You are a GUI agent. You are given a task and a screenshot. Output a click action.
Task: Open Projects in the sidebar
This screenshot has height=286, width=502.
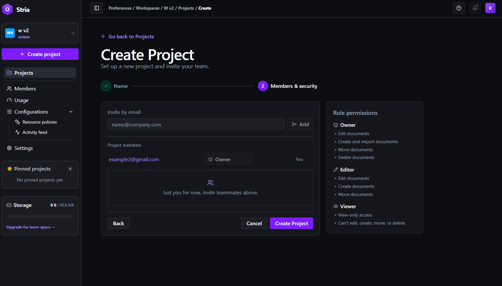click(40, 73)
